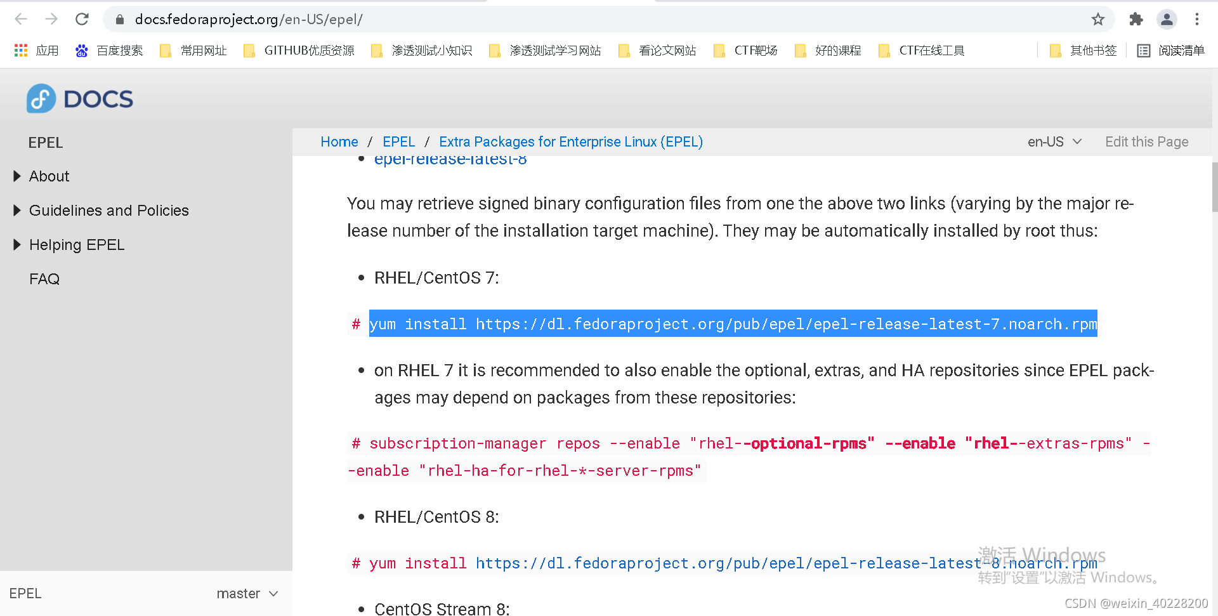1218x616 pixels.
Task: Open the CTF在线工具 bookmark folder
Action: pos(921,51)
